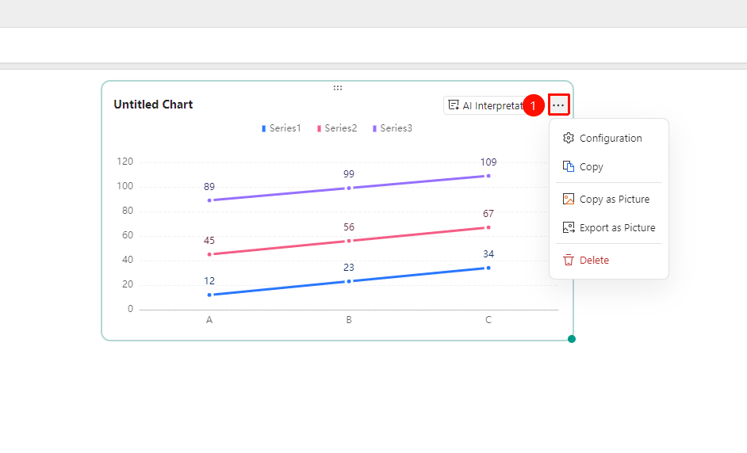Click the pink Series2 legend color marker
Viewport: 747px width, 453px height.
pyautogui.click(x=319, y=128)
